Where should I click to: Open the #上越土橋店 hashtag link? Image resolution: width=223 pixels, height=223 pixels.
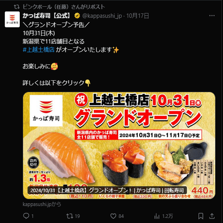[39, 50]
